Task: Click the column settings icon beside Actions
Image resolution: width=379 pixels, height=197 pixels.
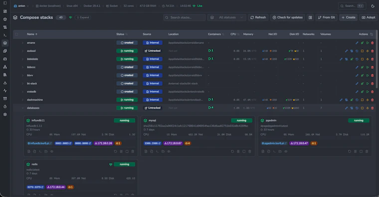Action: tap(372, 34)
